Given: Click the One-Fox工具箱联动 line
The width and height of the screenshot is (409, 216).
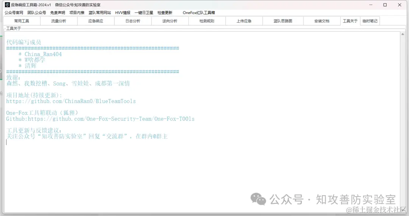Looking at the screenshot, I should coord(42,113).
